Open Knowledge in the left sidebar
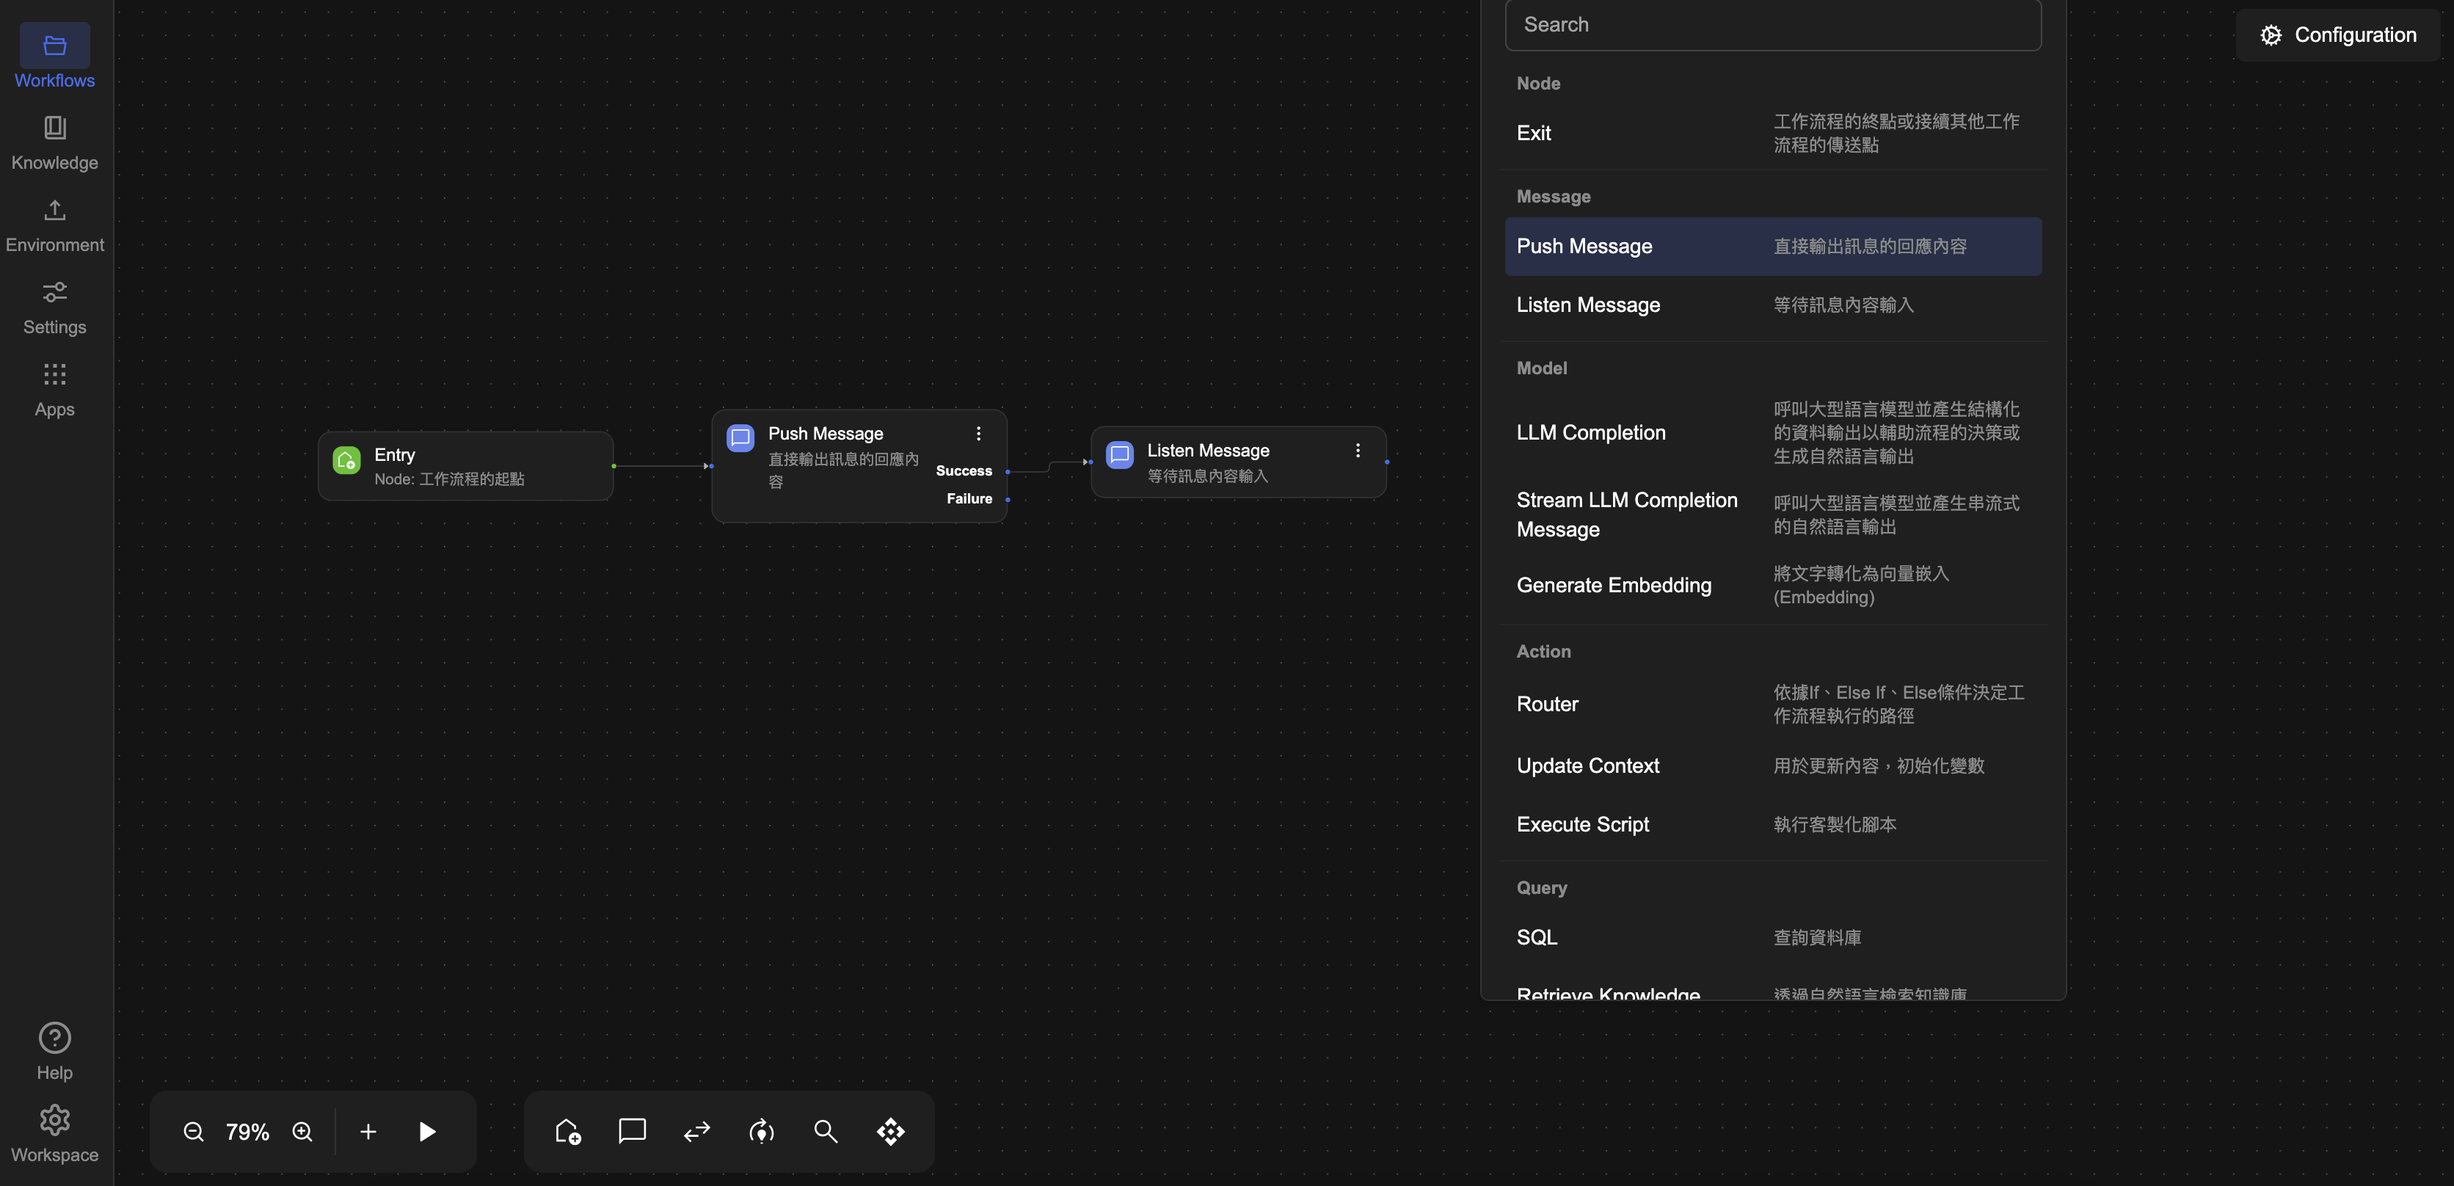Viewport: 2454px width, 1186px height. (54, 143)
